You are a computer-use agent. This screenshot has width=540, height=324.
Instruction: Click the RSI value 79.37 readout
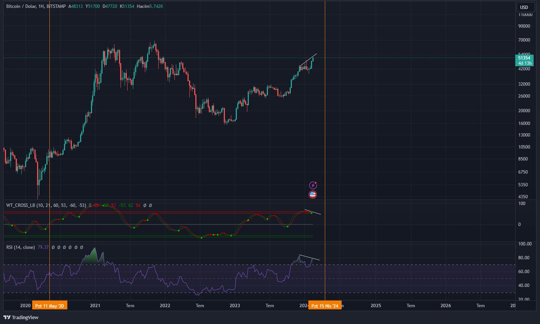tap(43, 247)
